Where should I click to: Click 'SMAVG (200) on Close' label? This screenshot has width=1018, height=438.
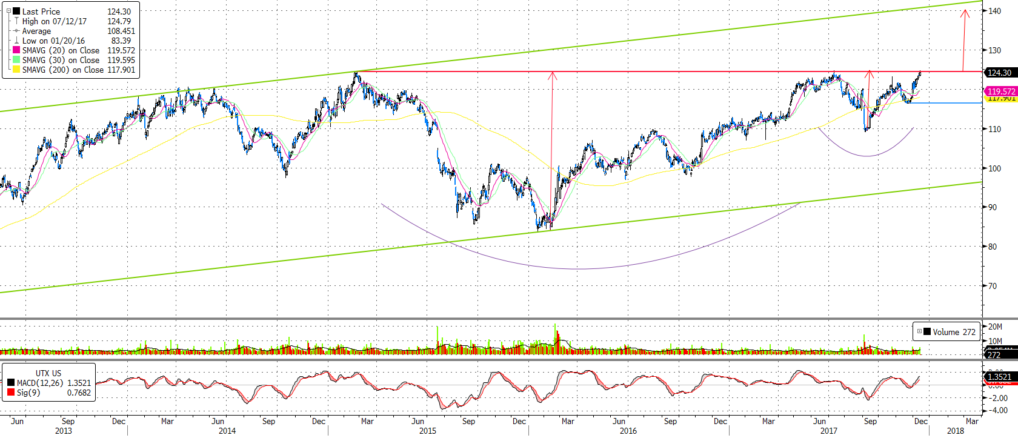point(63,70)
